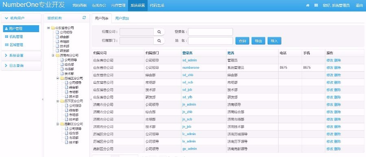The width and height of the screenshot is (366, 157).
Task: Select 山东省总公司 root tree node
Action: pos(65,28)
